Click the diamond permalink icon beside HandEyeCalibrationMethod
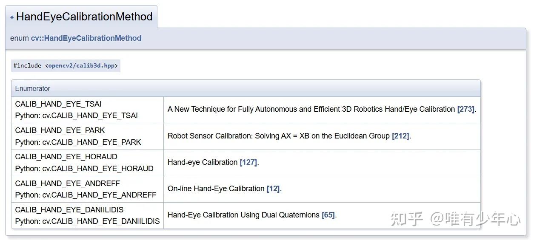 click(x=12, y=18)
